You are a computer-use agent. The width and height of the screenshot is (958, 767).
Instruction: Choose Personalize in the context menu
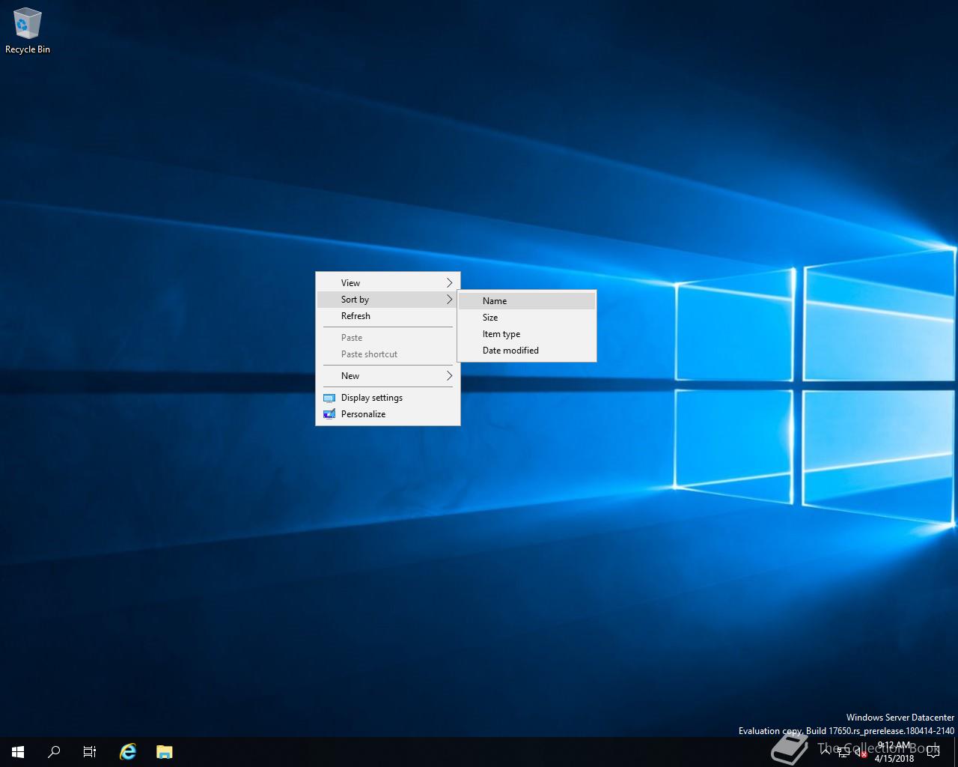[388, 414]
